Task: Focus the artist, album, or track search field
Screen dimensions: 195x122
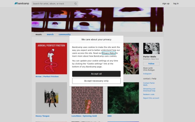Action: point(55,4)
